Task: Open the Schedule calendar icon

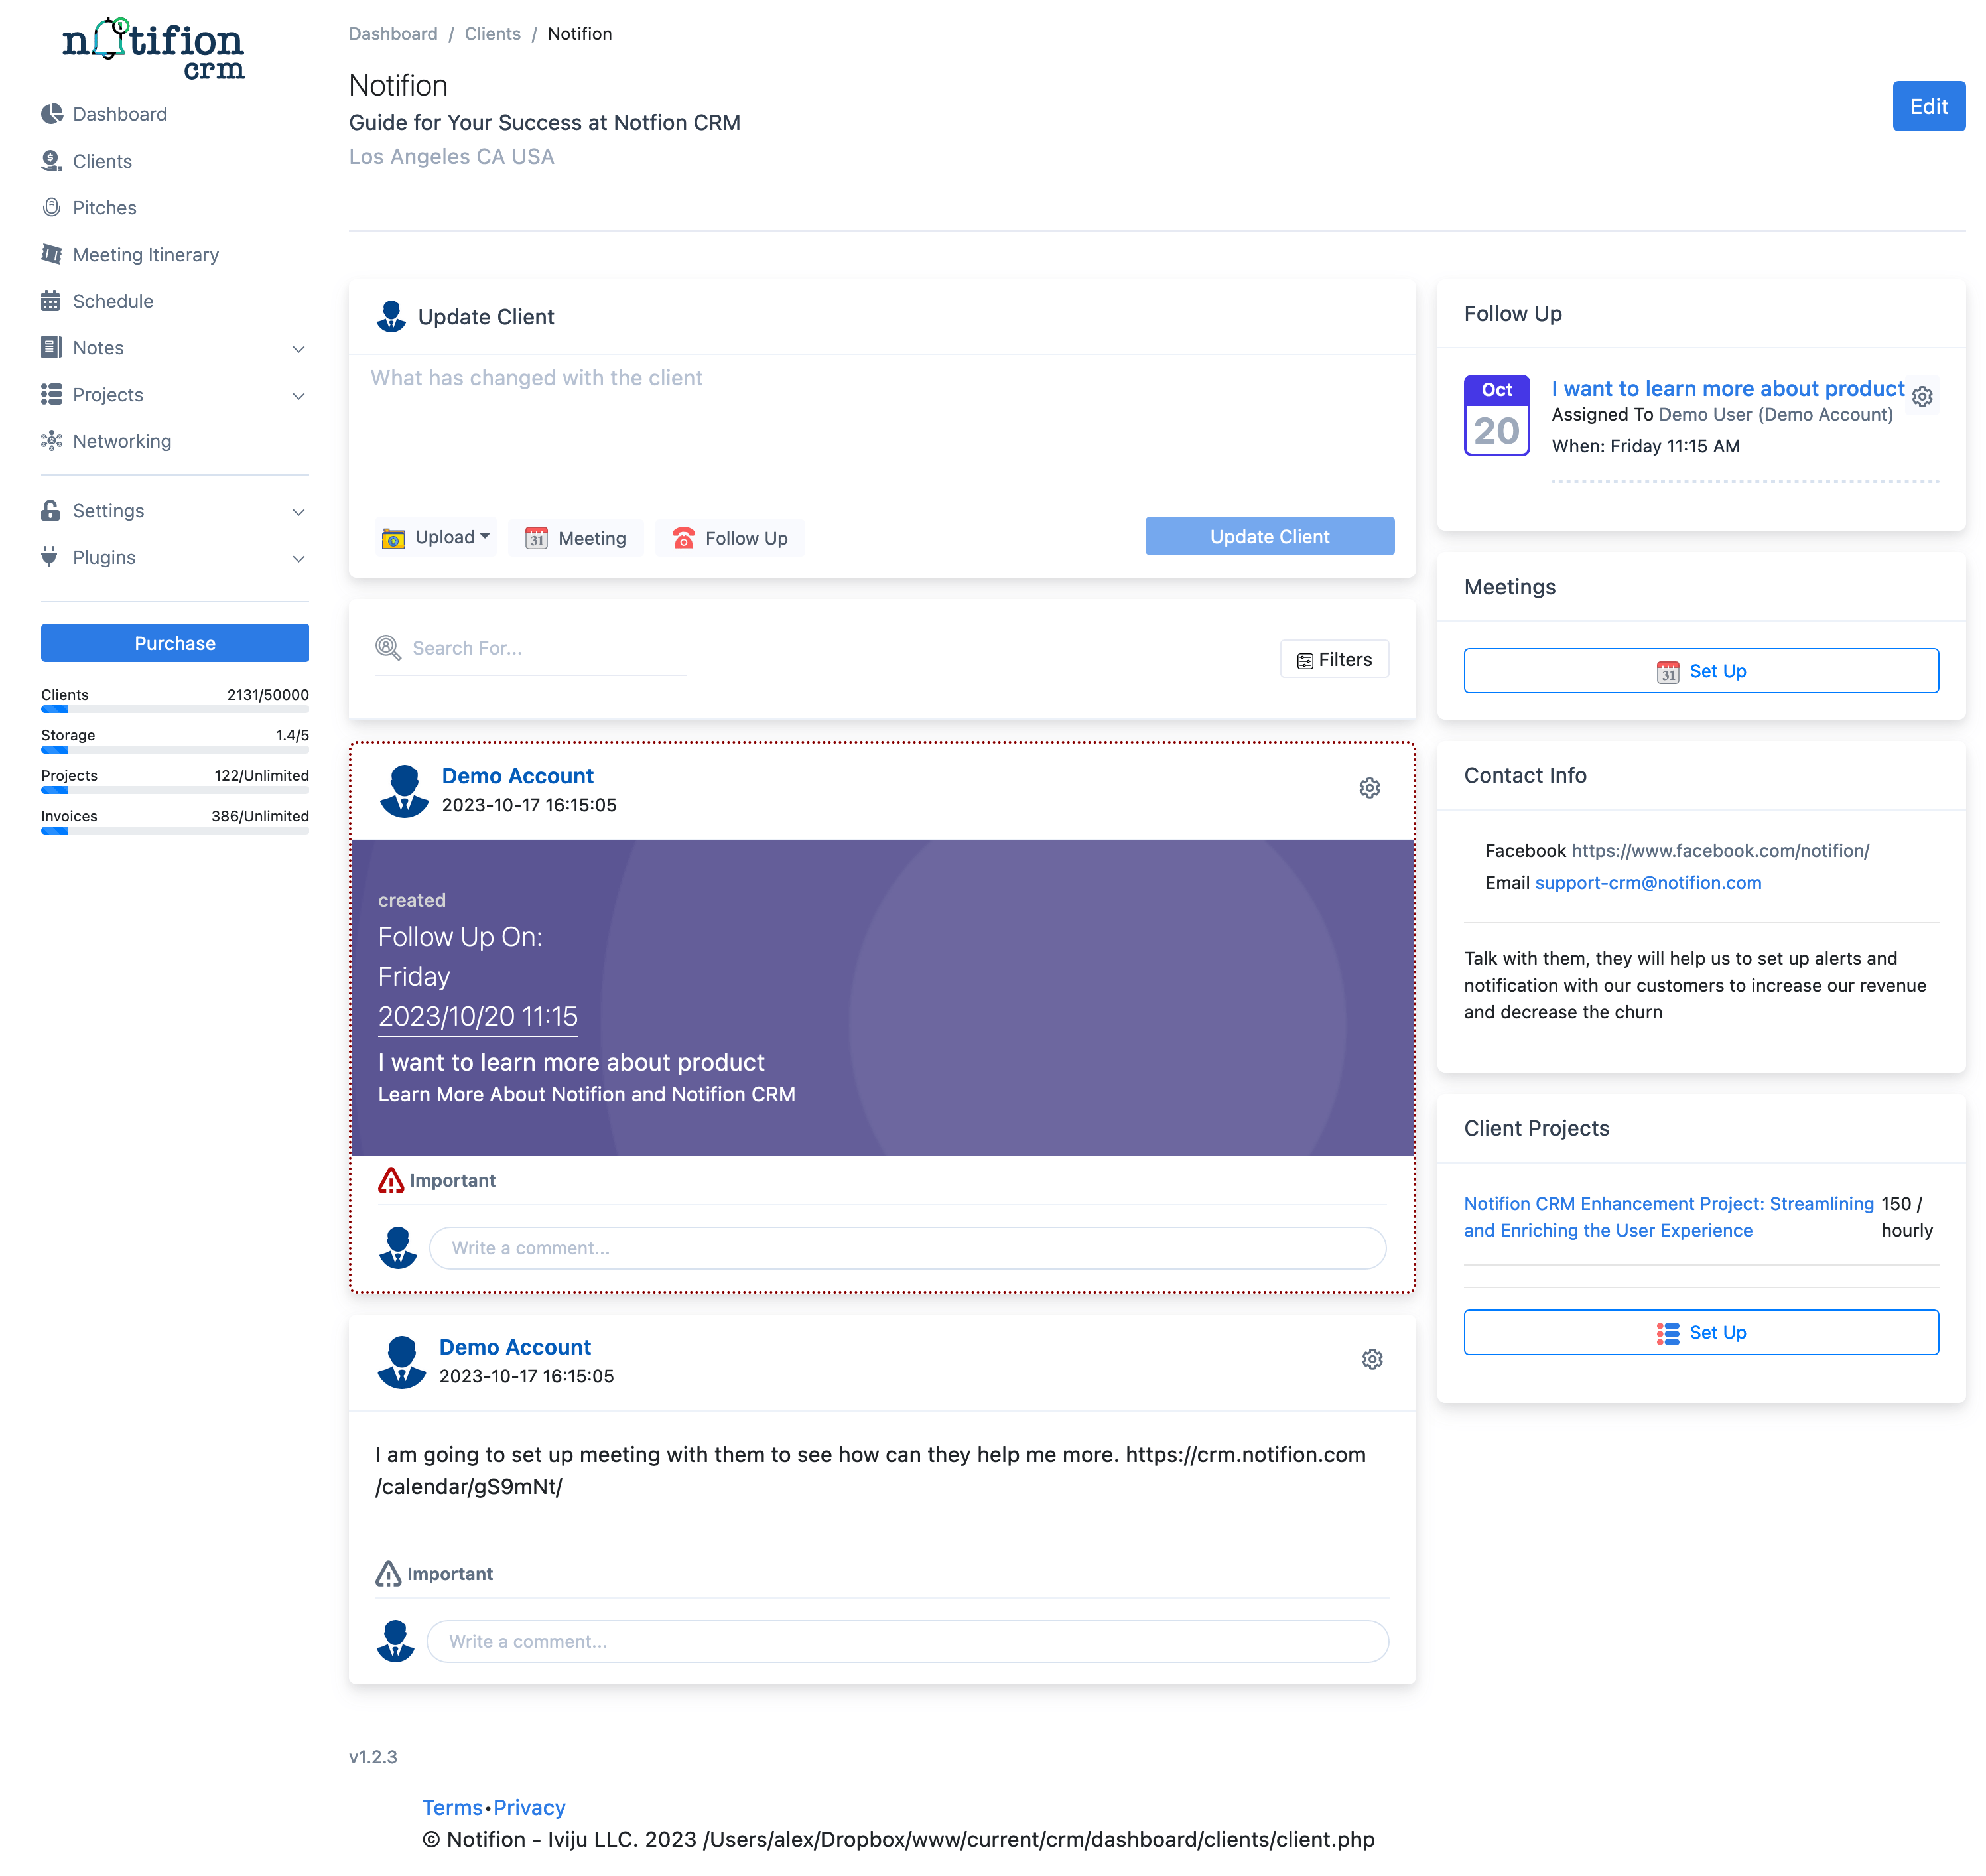Action: (x=51, y=300)
